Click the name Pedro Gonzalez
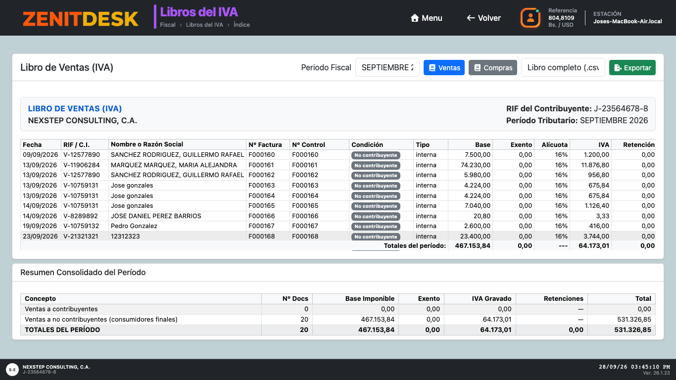This screenshot has height=380, width=676. tap(134, 226)
